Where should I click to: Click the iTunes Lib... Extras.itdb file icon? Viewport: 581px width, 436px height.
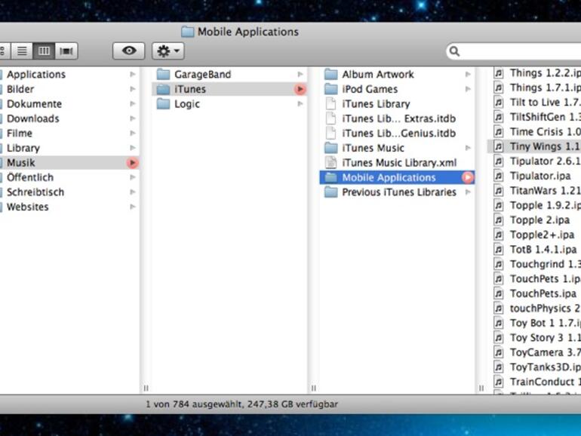coord(331,118)
